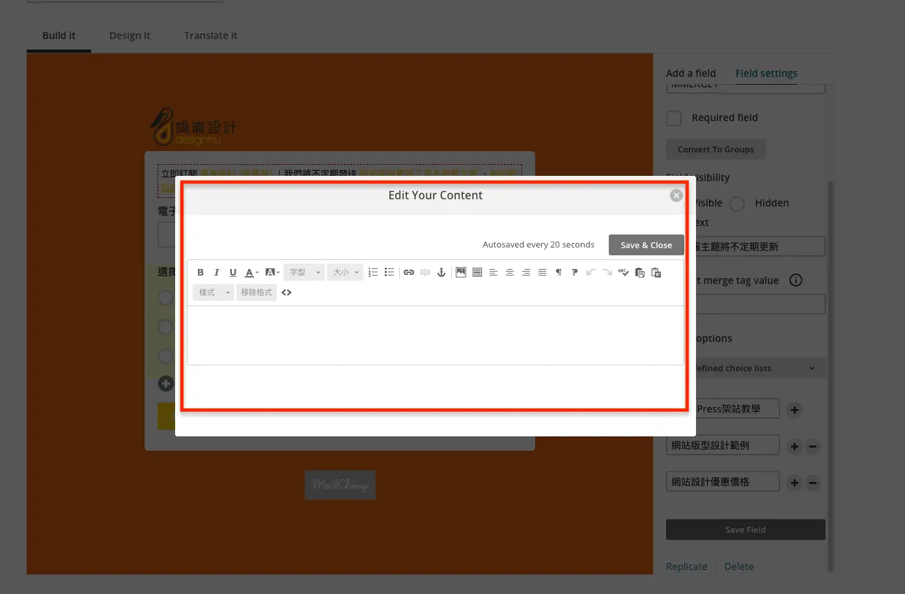
Task: Select the Build it tab
Action: [x=59, y=35]
